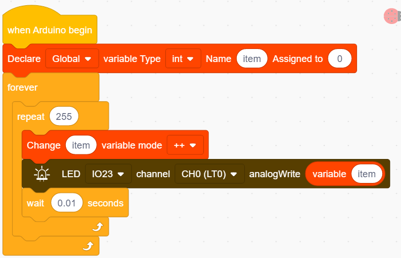Click the LED lamp icon on block
The height and width of the screenshot is (258, 401).
coord(42,174)
